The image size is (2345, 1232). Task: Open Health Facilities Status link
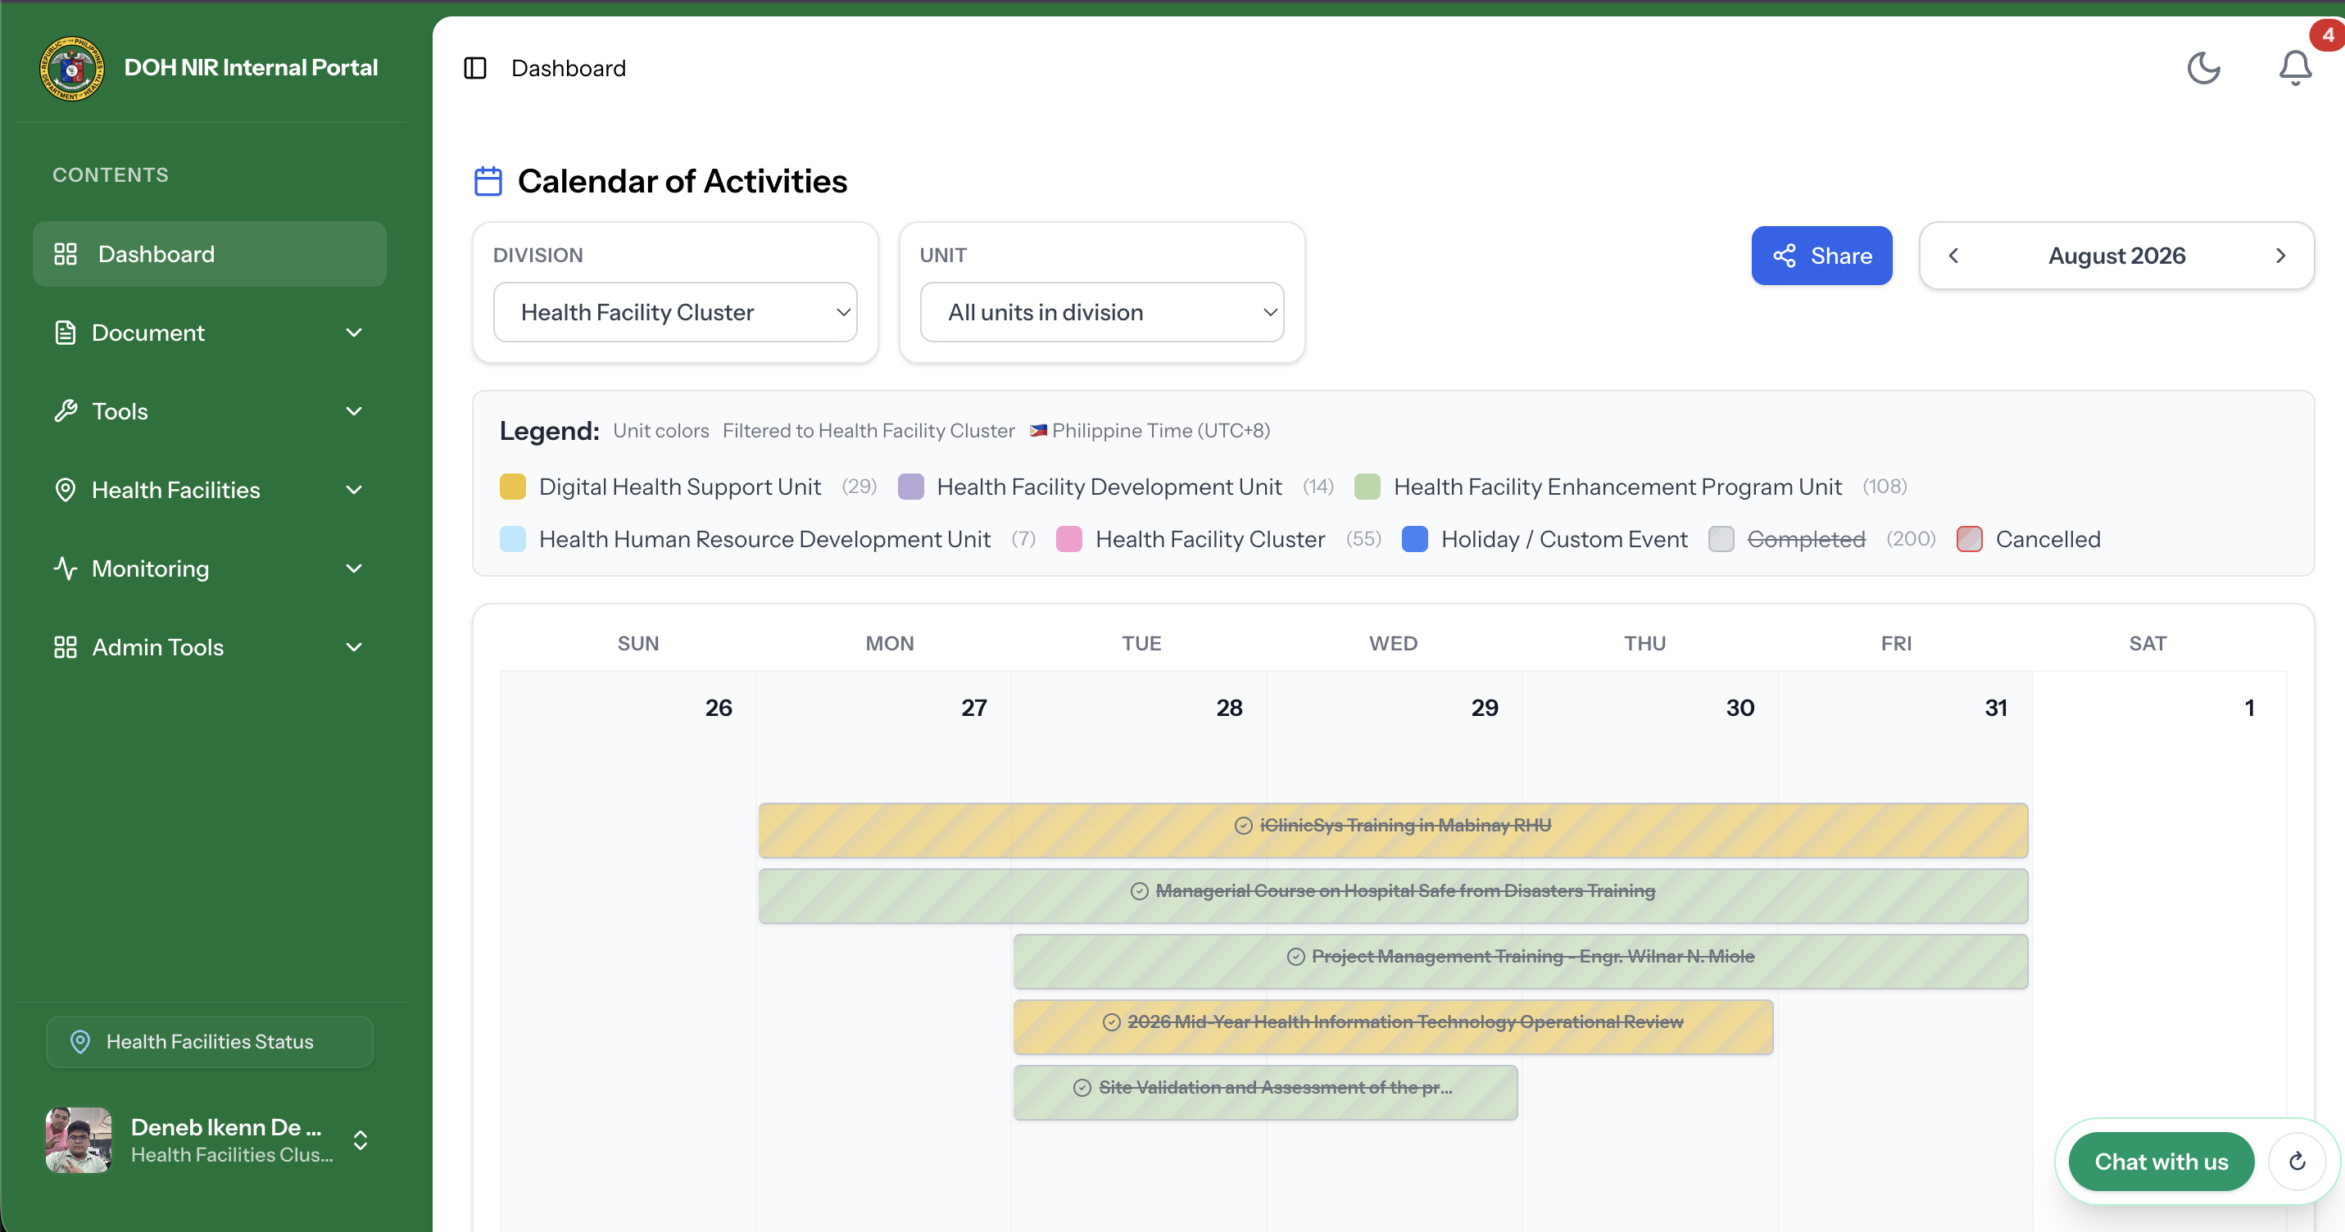pos(210,1042)
